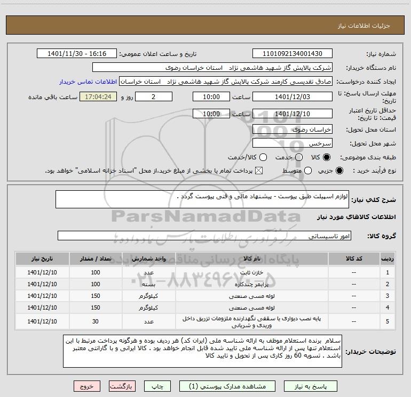Click the response deadline hour field 10:00
This screenshot has width=411, height=397.
pos(211,96)
